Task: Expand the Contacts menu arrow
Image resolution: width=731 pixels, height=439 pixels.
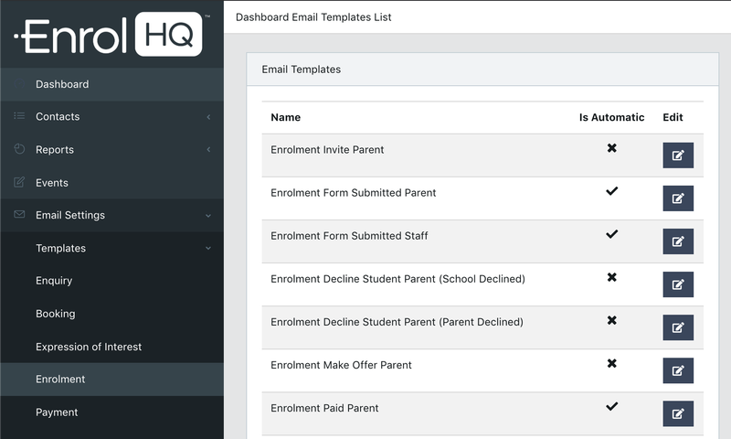Action: [x=208, y=117]
